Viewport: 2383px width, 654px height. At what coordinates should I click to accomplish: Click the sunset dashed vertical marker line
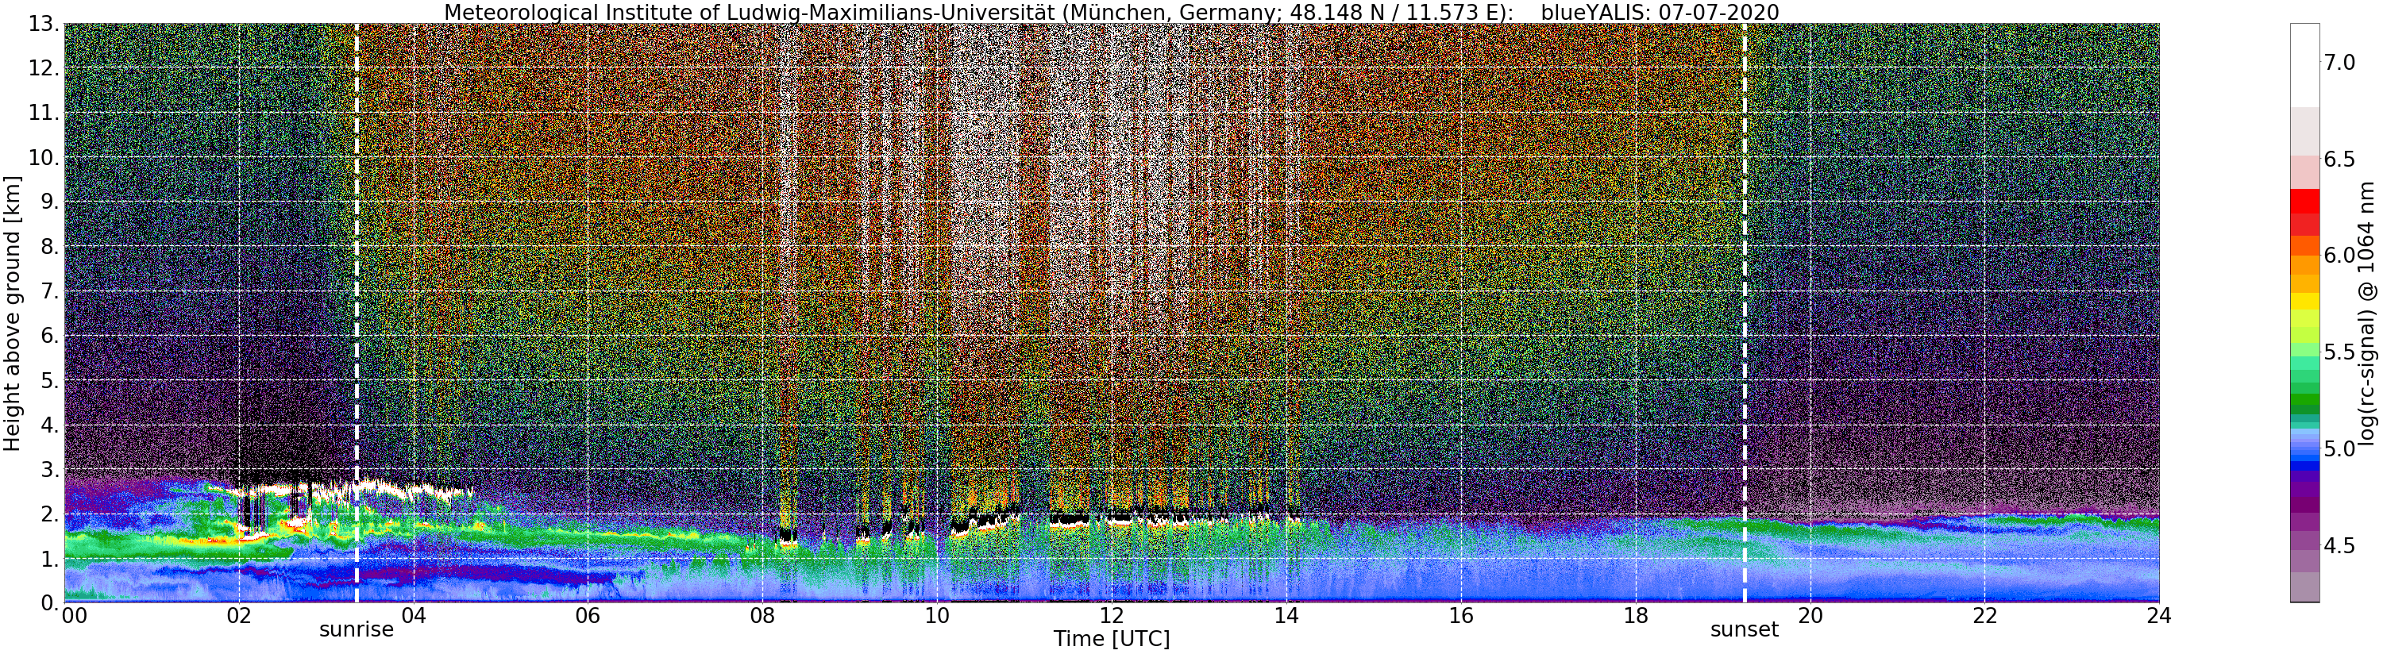pyautogui.click(x=1745, y=313)
